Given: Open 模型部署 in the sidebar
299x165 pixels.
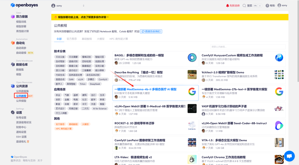Looking at the screenshot, I should (21, 27).
